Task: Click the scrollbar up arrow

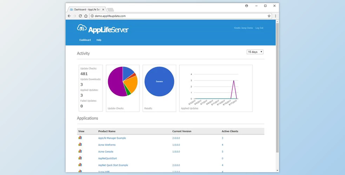Action: 277,21
